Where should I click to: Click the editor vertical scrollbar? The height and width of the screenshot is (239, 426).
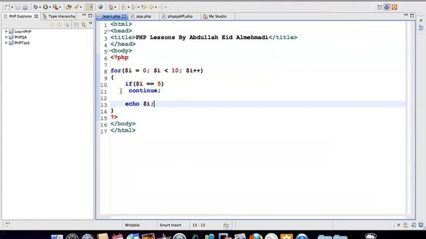(409, 118)
